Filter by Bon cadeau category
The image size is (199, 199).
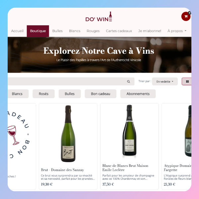click(100, 94)
